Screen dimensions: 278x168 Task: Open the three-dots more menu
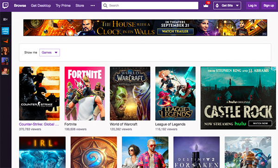93,6
